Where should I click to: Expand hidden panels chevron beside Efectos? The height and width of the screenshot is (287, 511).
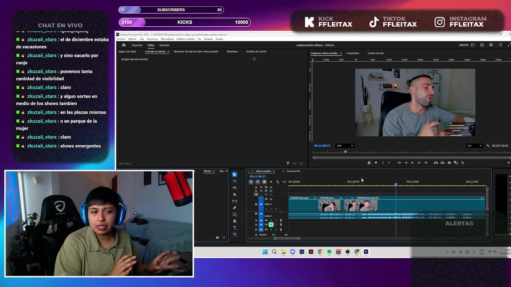(226, 171)
